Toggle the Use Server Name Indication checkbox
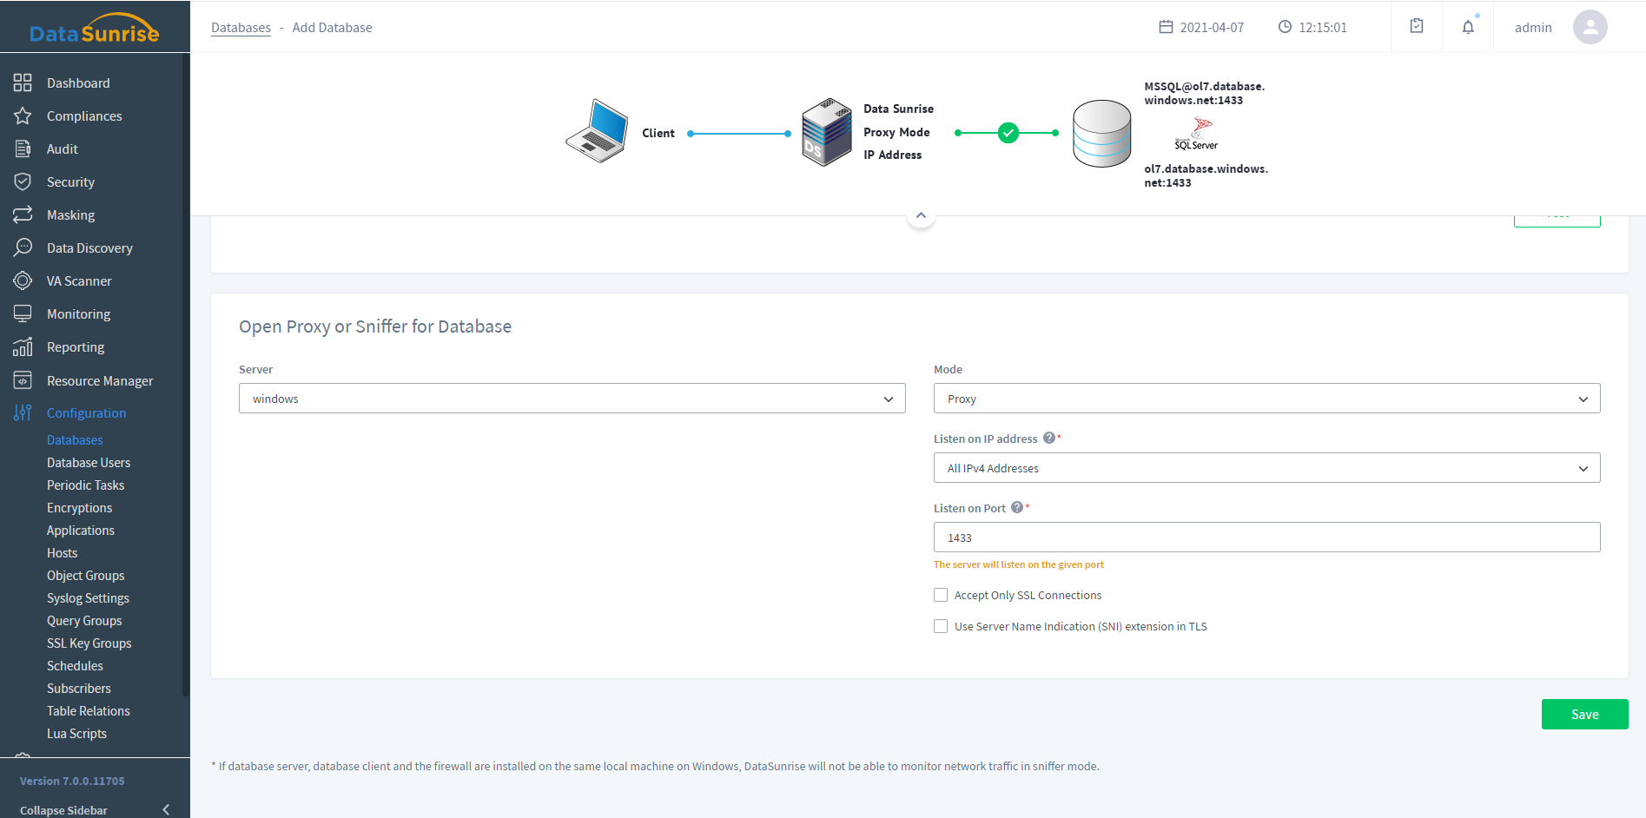Image resolution: width=1646 pixels, height=818 pixels. 941,626
